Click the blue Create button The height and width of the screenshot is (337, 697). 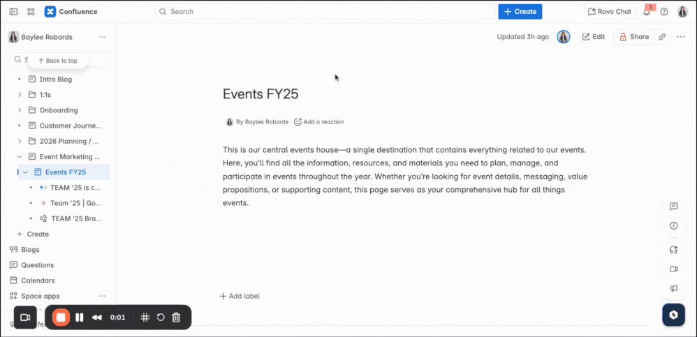[520, 12]
